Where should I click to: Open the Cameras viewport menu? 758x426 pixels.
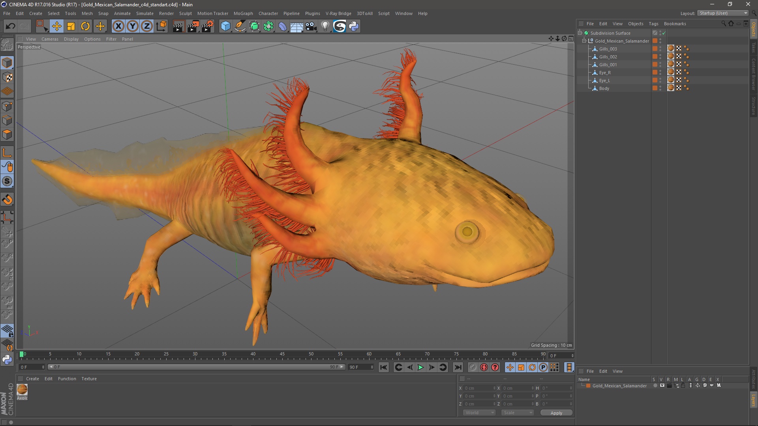[x=50, y=39]
